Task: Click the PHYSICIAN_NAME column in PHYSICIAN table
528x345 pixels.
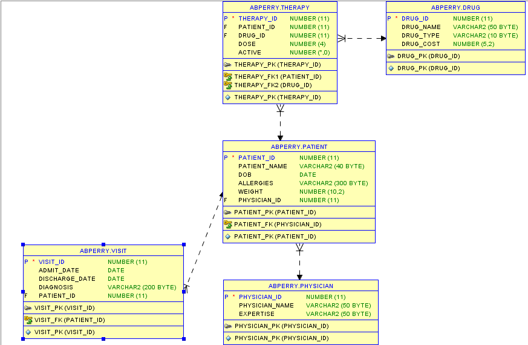Action: tap(266, 306)
